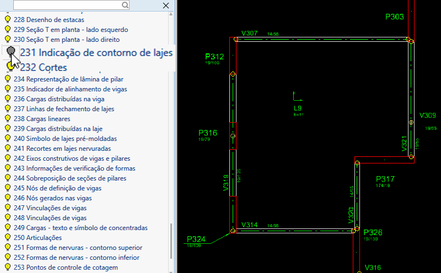Toggle visibility of 228 Desenho de estacas

[8, 20]
